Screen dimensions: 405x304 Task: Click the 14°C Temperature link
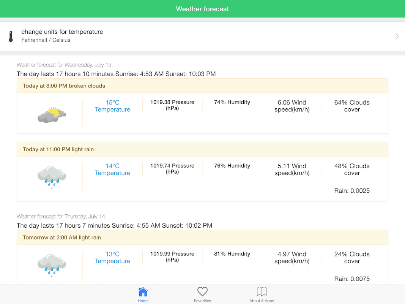(112, 169)
